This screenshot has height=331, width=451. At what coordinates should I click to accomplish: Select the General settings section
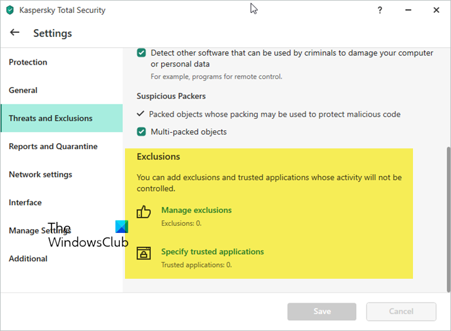click(23, 90)
